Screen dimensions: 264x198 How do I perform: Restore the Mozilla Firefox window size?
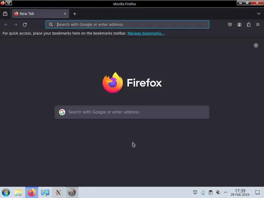tap(247, 3)
